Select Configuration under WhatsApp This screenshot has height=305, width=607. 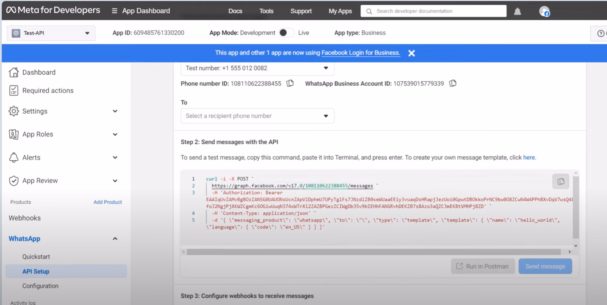[40, 286]
